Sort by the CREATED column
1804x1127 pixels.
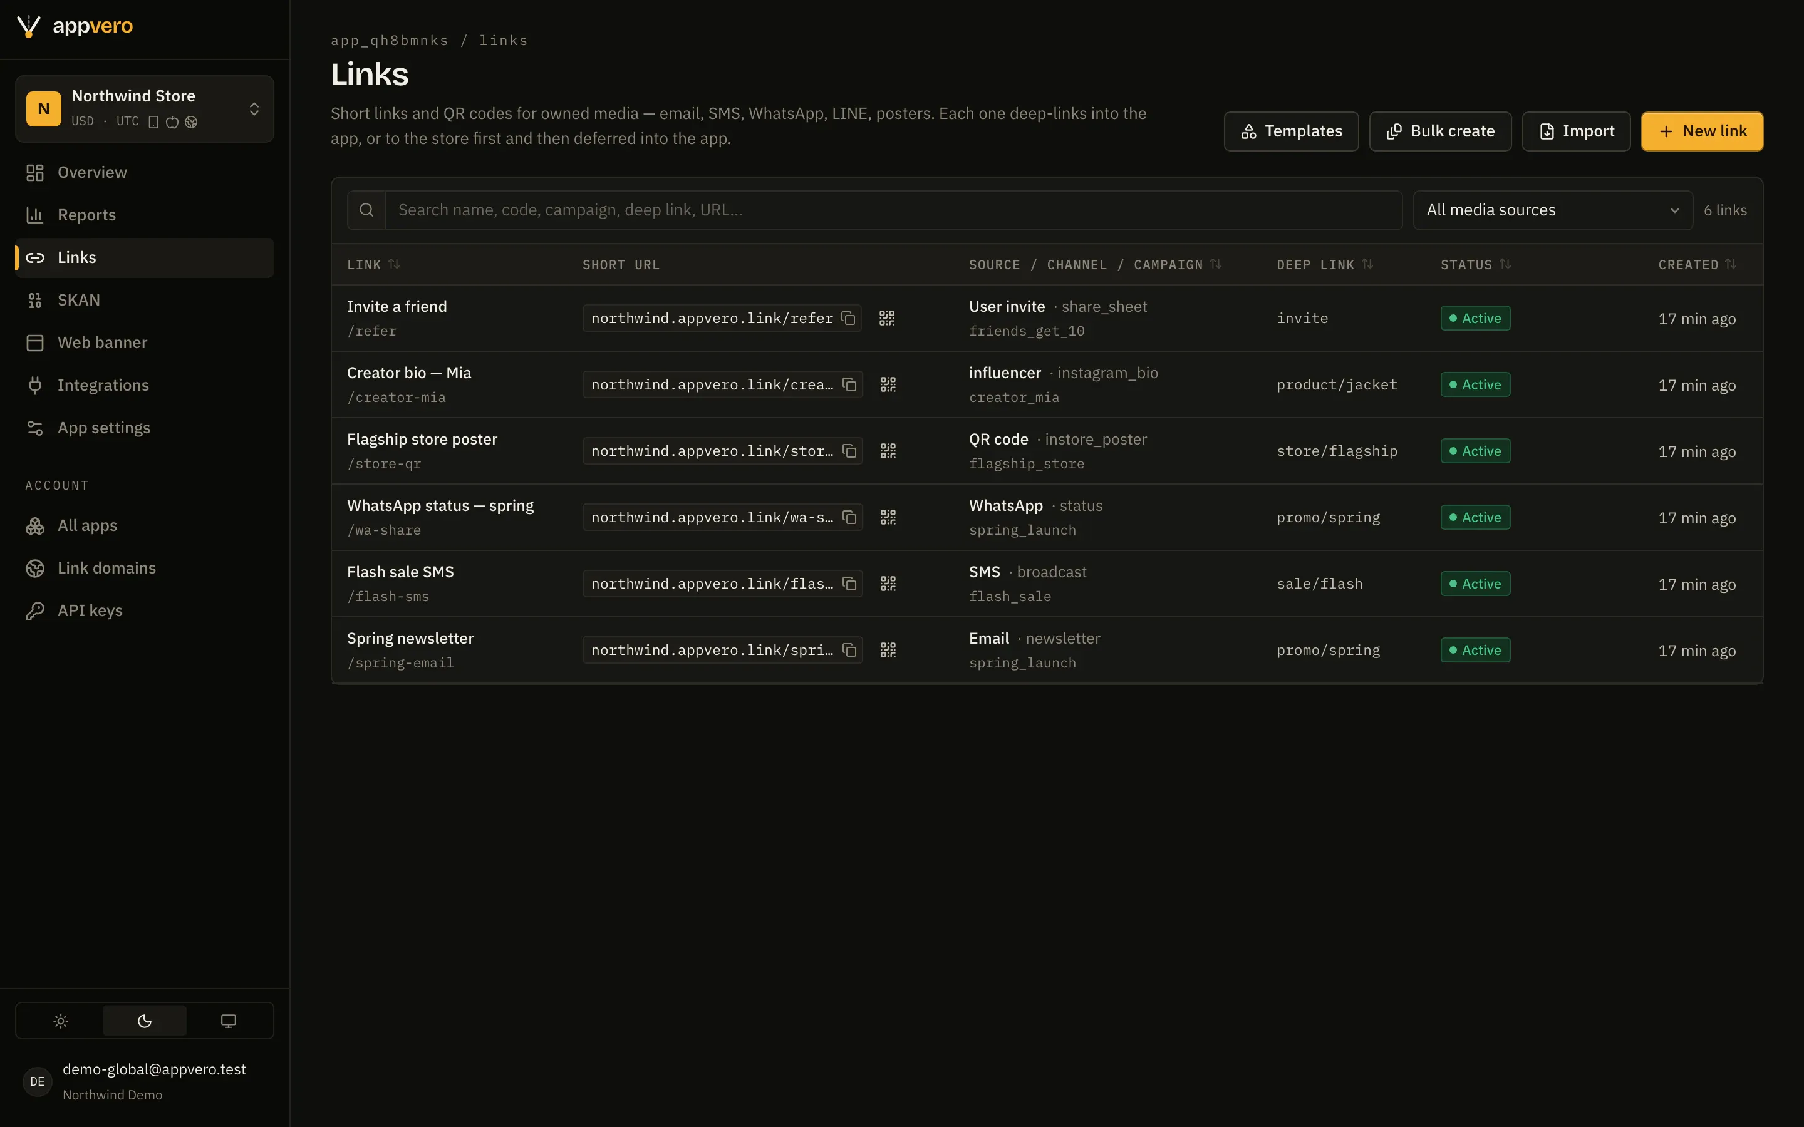[x=1698, y=265]
